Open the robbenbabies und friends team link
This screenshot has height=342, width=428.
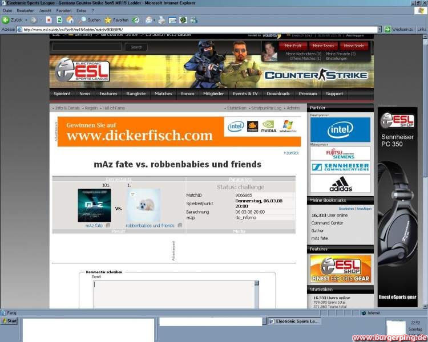pyautogui.click(x=150, y=225)
